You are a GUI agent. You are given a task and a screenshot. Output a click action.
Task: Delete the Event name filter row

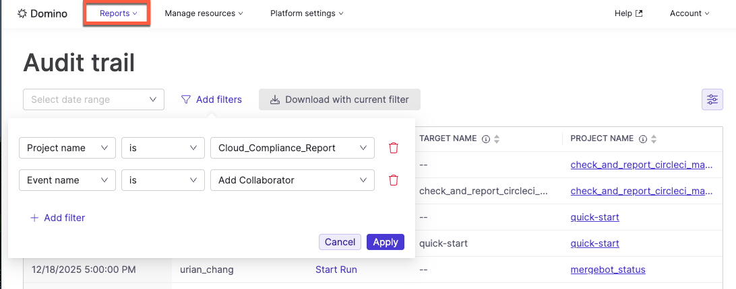[394, 180]
